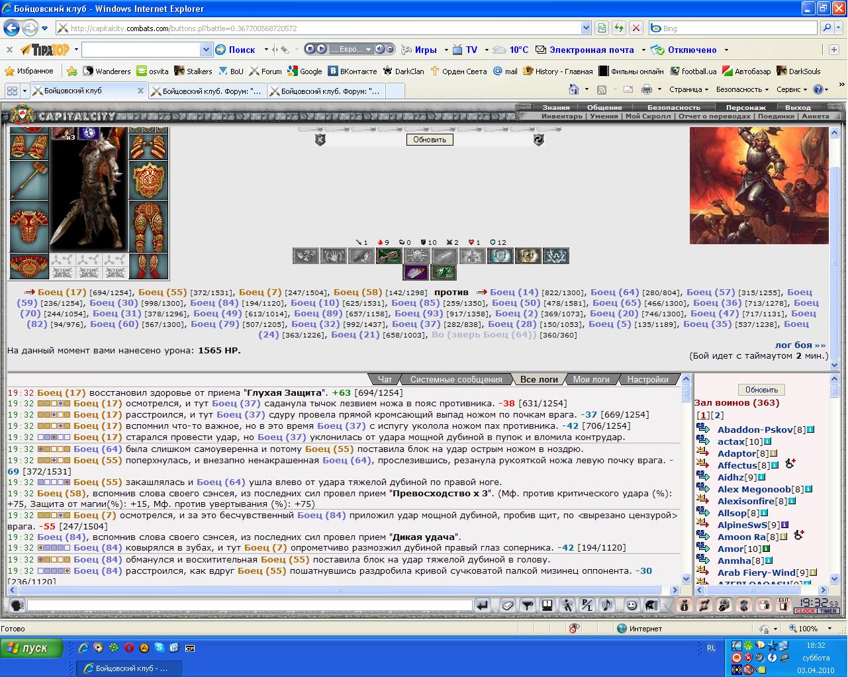
Task: Open the Настройки tab
Action: pyautogui.click(x=647, y=379)
